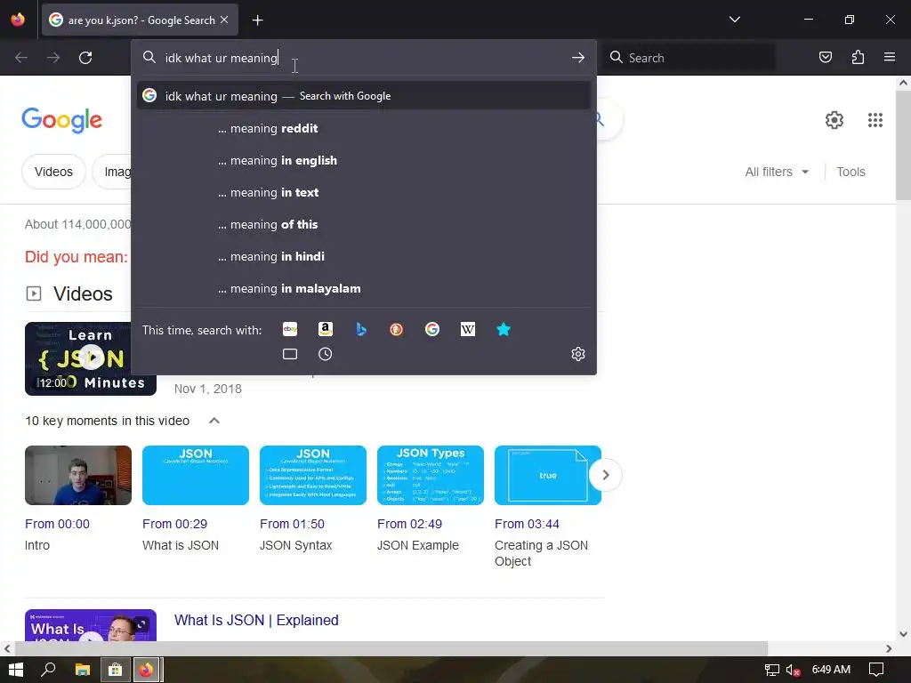The image size is (911, 683).
Task: Click the Tools button
Action: (851, 172)
